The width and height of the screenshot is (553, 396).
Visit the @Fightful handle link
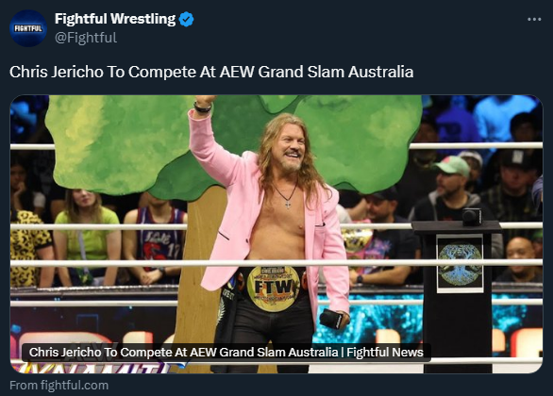coord(86,38)
